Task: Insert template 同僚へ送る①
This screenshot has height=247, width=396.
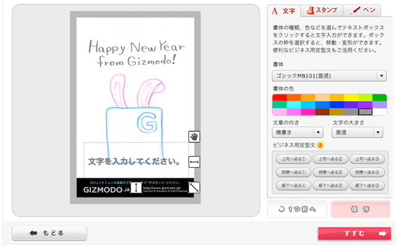Action: click(293, 172)
